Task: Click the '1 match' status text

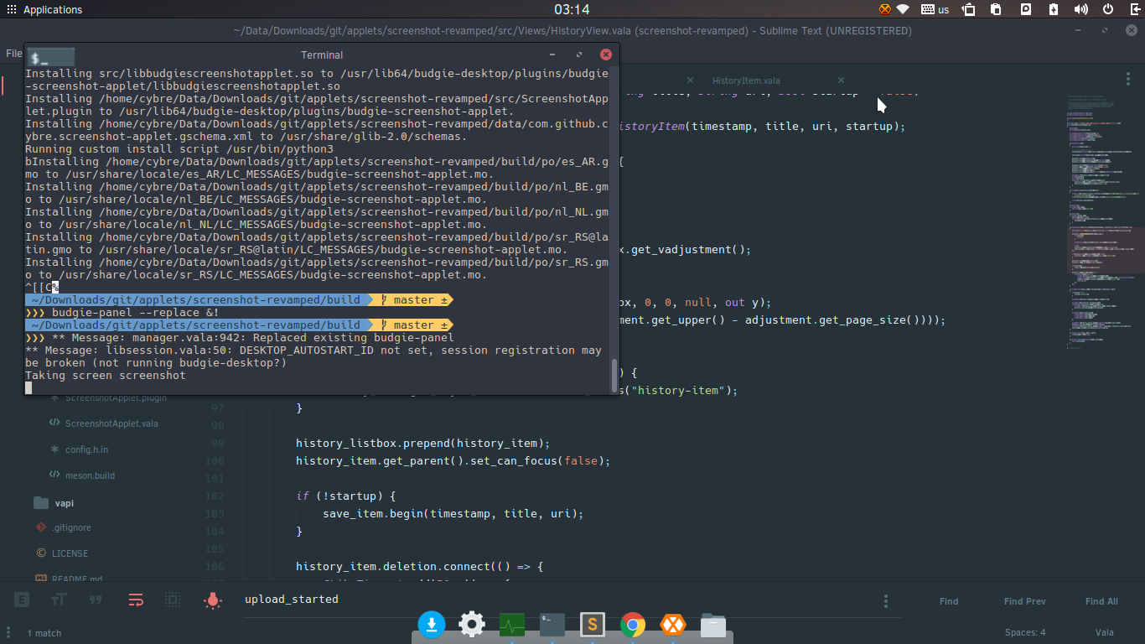Action: point(44,633)
